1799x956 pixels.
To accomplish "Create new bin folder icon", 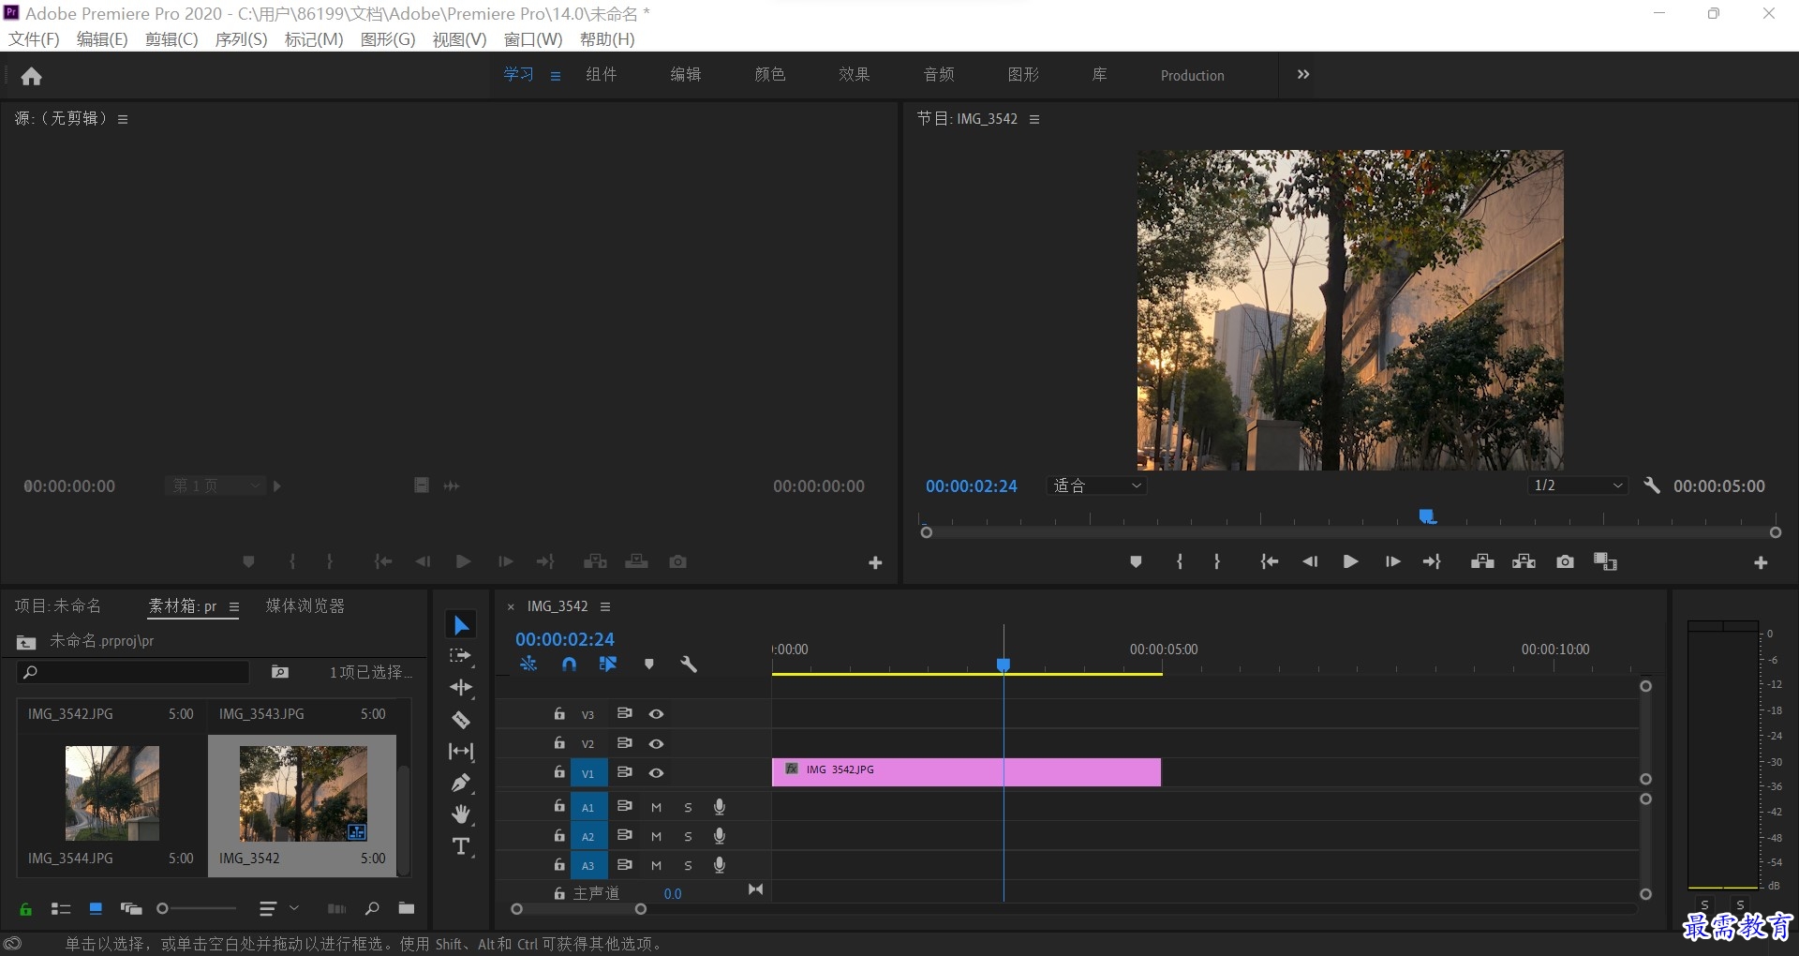I will 407,908.
